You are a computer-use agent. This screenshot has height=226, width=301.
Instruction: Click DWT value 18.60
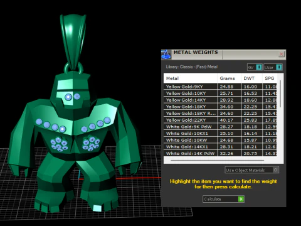250,100
